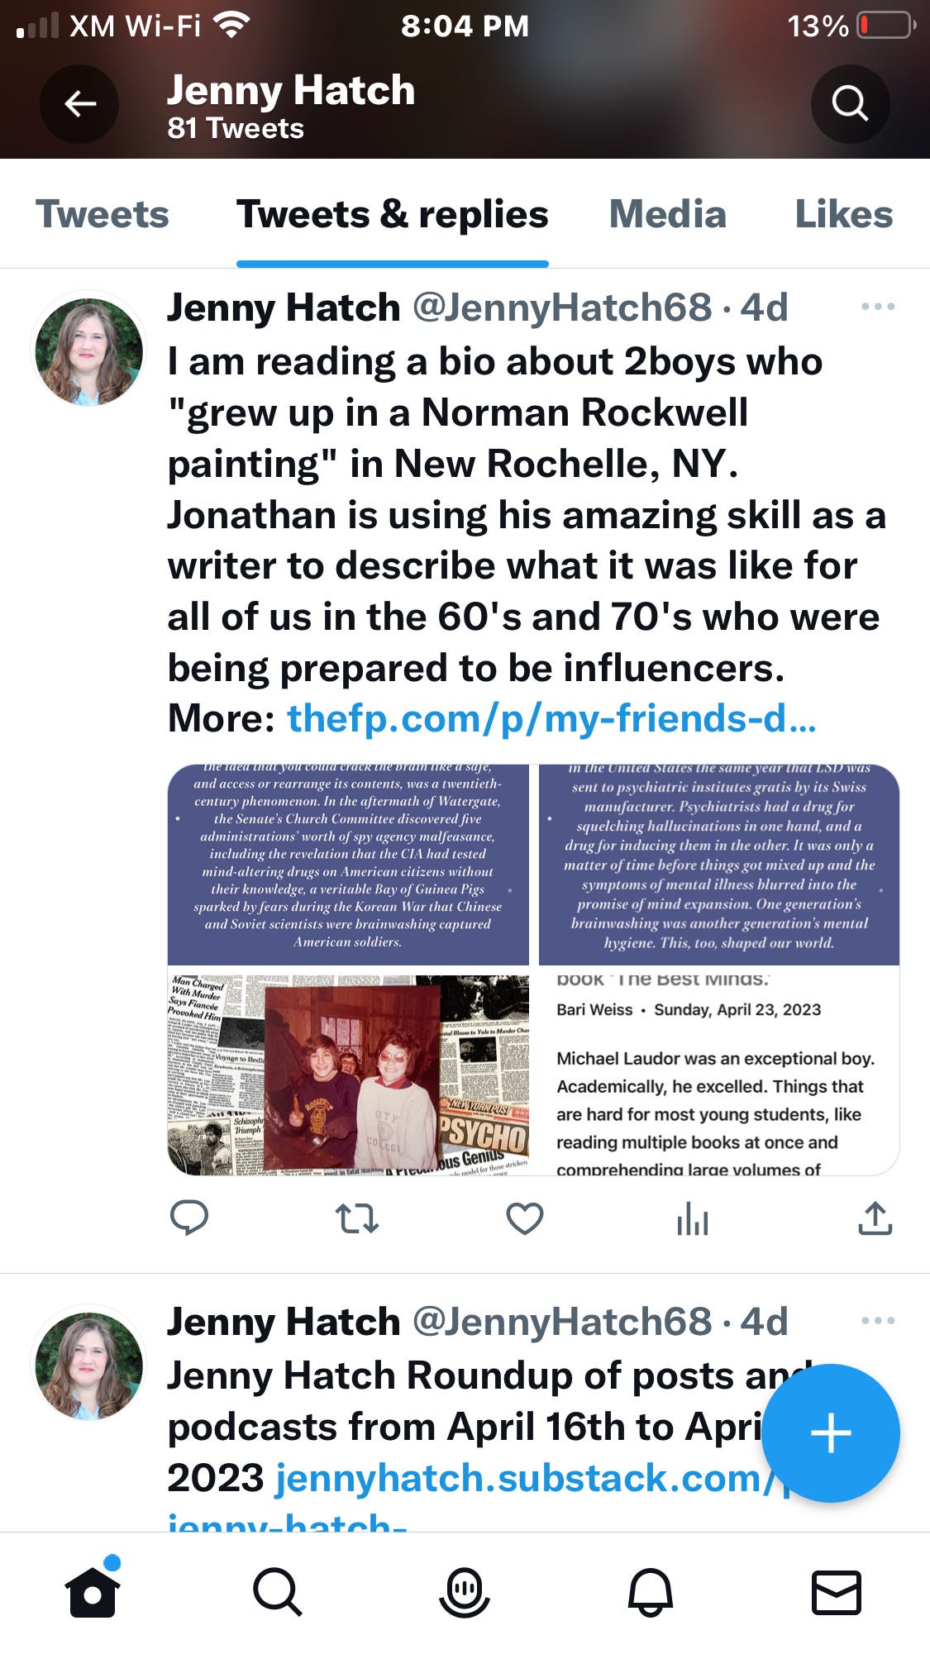Open Spaces microphone tab

(465, 1592)
